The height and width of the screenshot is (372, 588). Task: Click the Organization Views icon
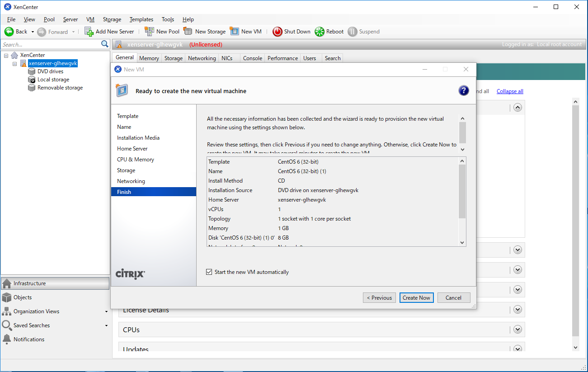tap(7, 311)
